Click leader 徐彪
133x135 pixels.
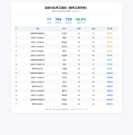click(x=64, y=60)
